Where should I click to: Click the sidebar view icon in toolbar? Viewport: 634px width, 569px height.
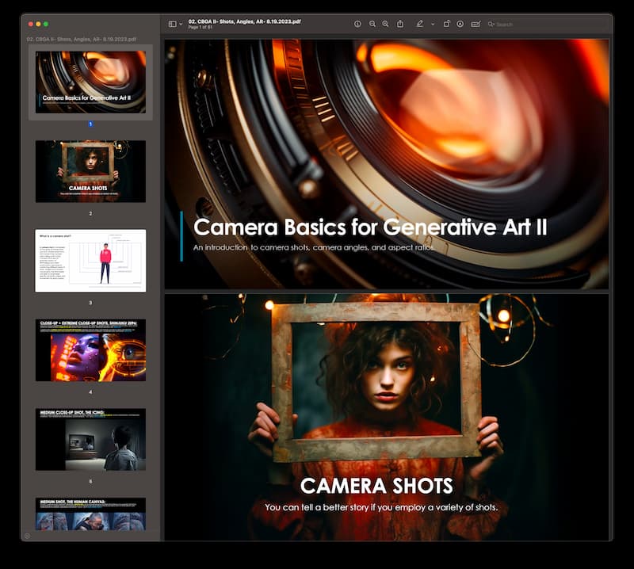click(172, 24)
